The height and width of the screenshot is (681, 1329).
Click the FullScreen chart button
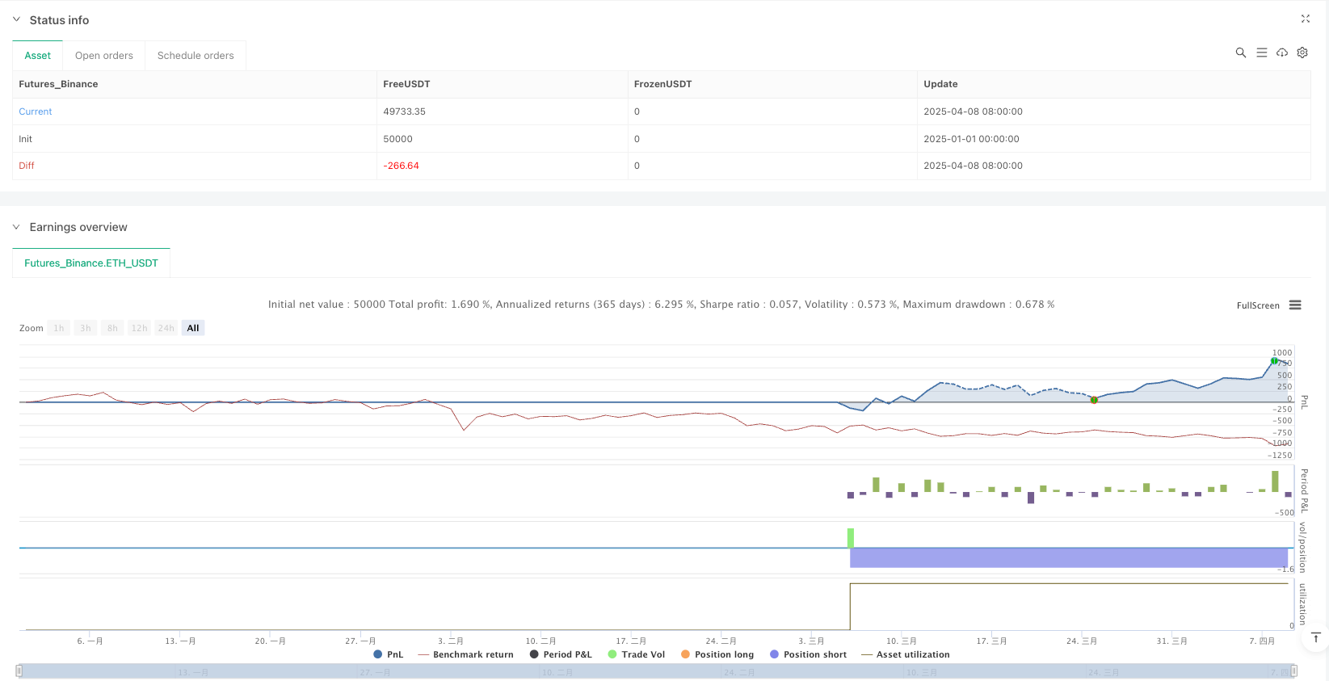1258,305
